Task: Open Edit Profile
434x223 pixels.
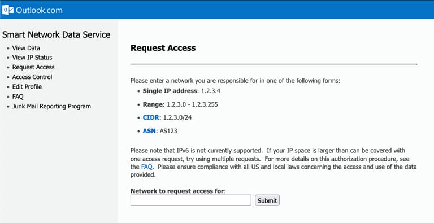Action: point(27,87)
